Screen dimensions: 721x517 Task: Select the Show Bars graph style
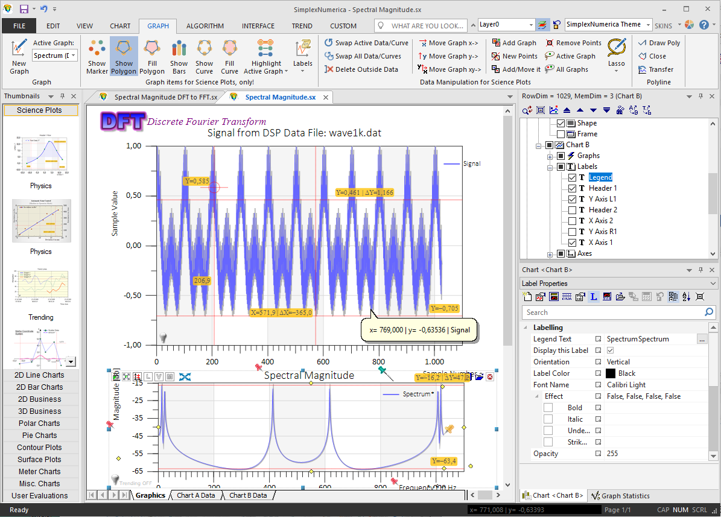pyautogui.click(x=179, y=56)
